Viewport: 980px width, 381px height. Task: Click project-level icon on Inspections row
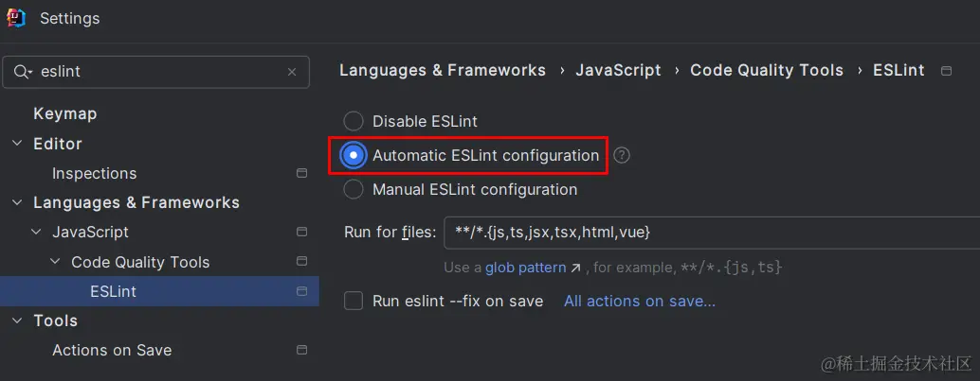[x=302, y=173]
